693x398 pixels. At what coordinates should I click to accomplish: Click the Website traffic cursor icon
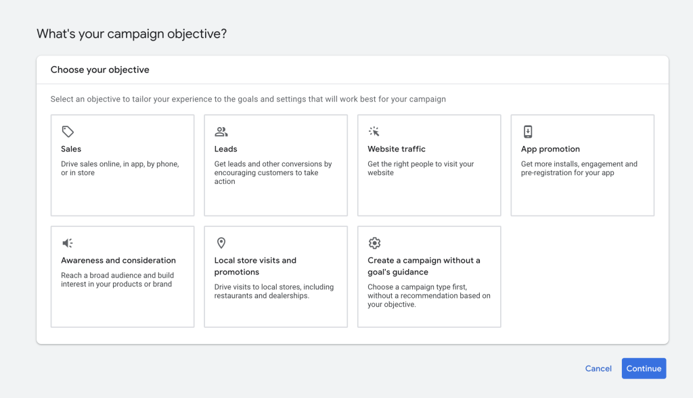click(x=374, y=132)
